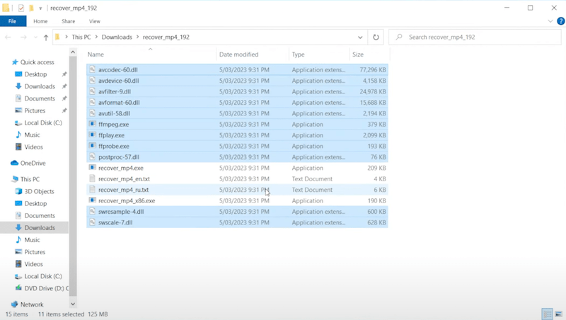Go up one folder level arrow
This screenshot has width=566, height=320.
[x=46, y=38]
